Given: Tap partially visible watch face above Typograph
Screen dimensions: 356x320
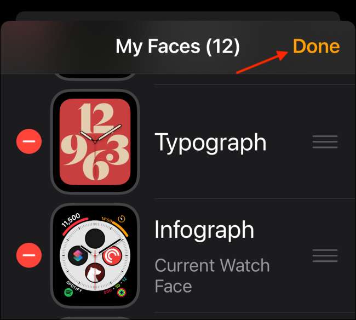Looking at the screenshot, I should [95, 78].
